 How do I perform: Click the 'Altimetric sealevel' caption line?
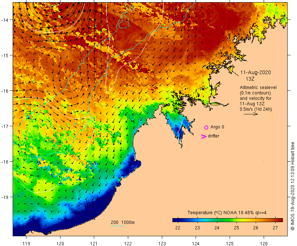point(258,88)
